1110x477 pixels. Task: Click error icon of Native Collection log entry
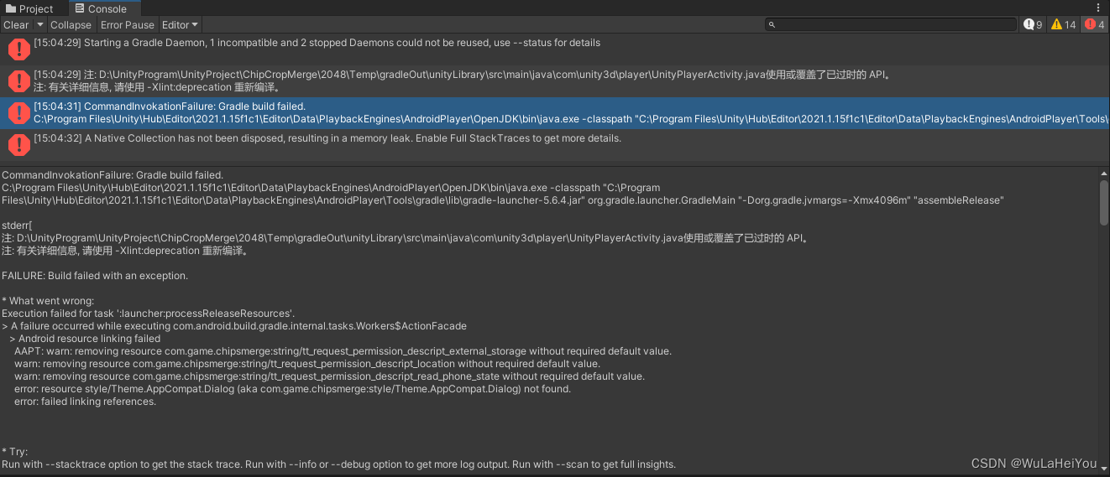[18, 145]
